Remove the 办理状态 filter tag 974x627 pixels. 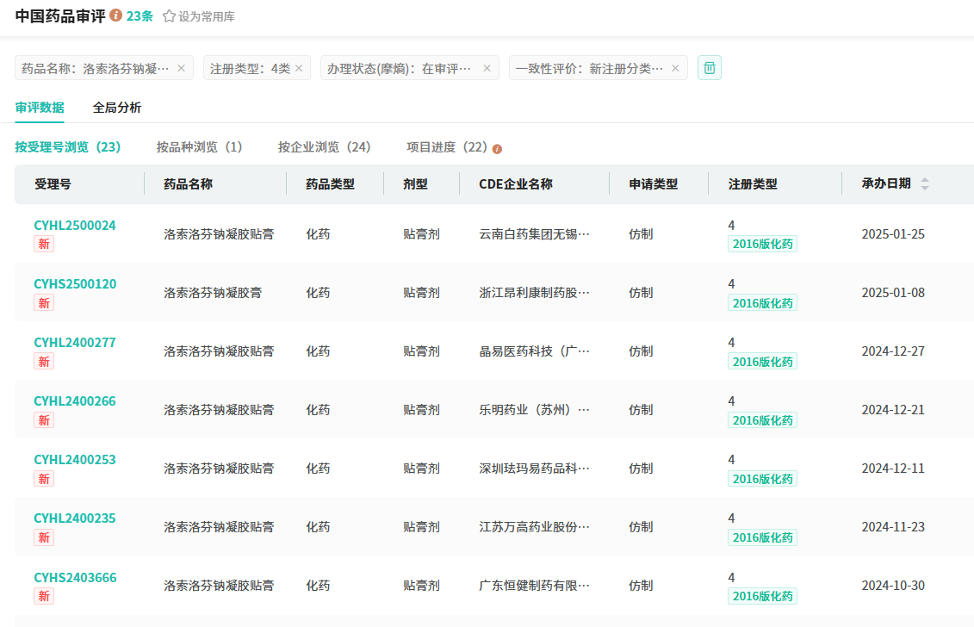pyautogui.click(x=487, y=68)
